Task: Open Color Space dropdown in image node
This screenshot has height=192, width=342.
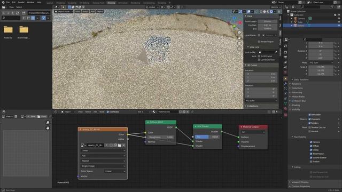Action: [115, 171]
